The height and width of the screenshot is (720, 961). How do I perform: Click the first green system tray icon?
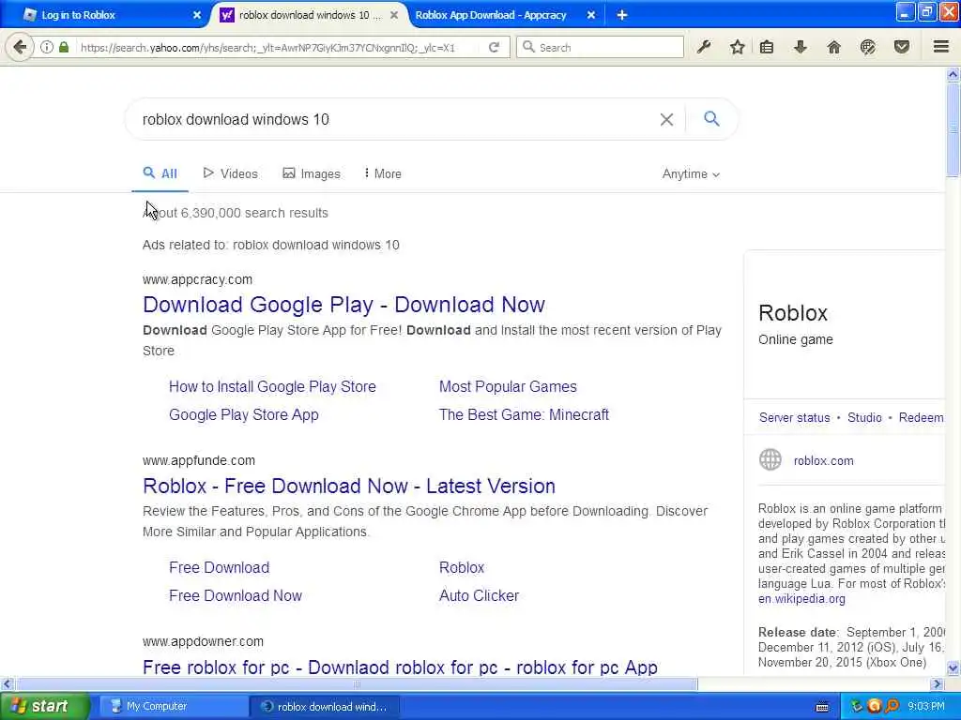click(858, 706)
